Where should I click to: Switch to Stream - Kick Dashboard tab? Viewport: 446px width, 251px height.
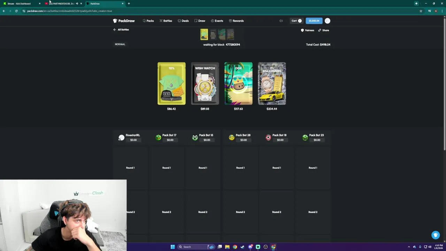pyautogui.click(x=21, y=3)
